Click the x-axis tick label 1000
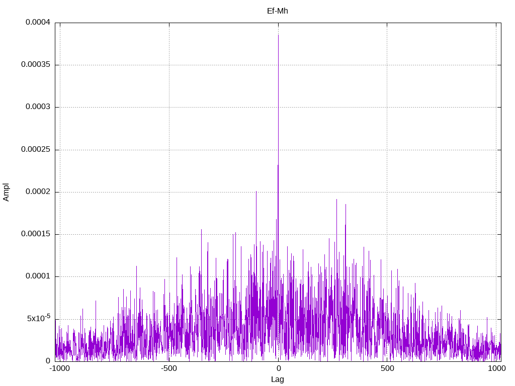The image size is (515, 386). point(496,368)
